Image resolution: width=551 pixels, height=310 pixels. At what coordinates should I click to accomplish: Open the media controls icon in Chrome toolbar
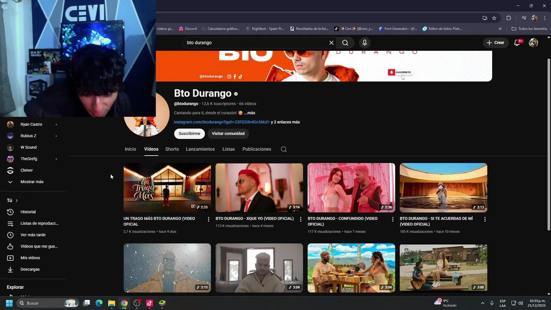(x=524, y=18)
